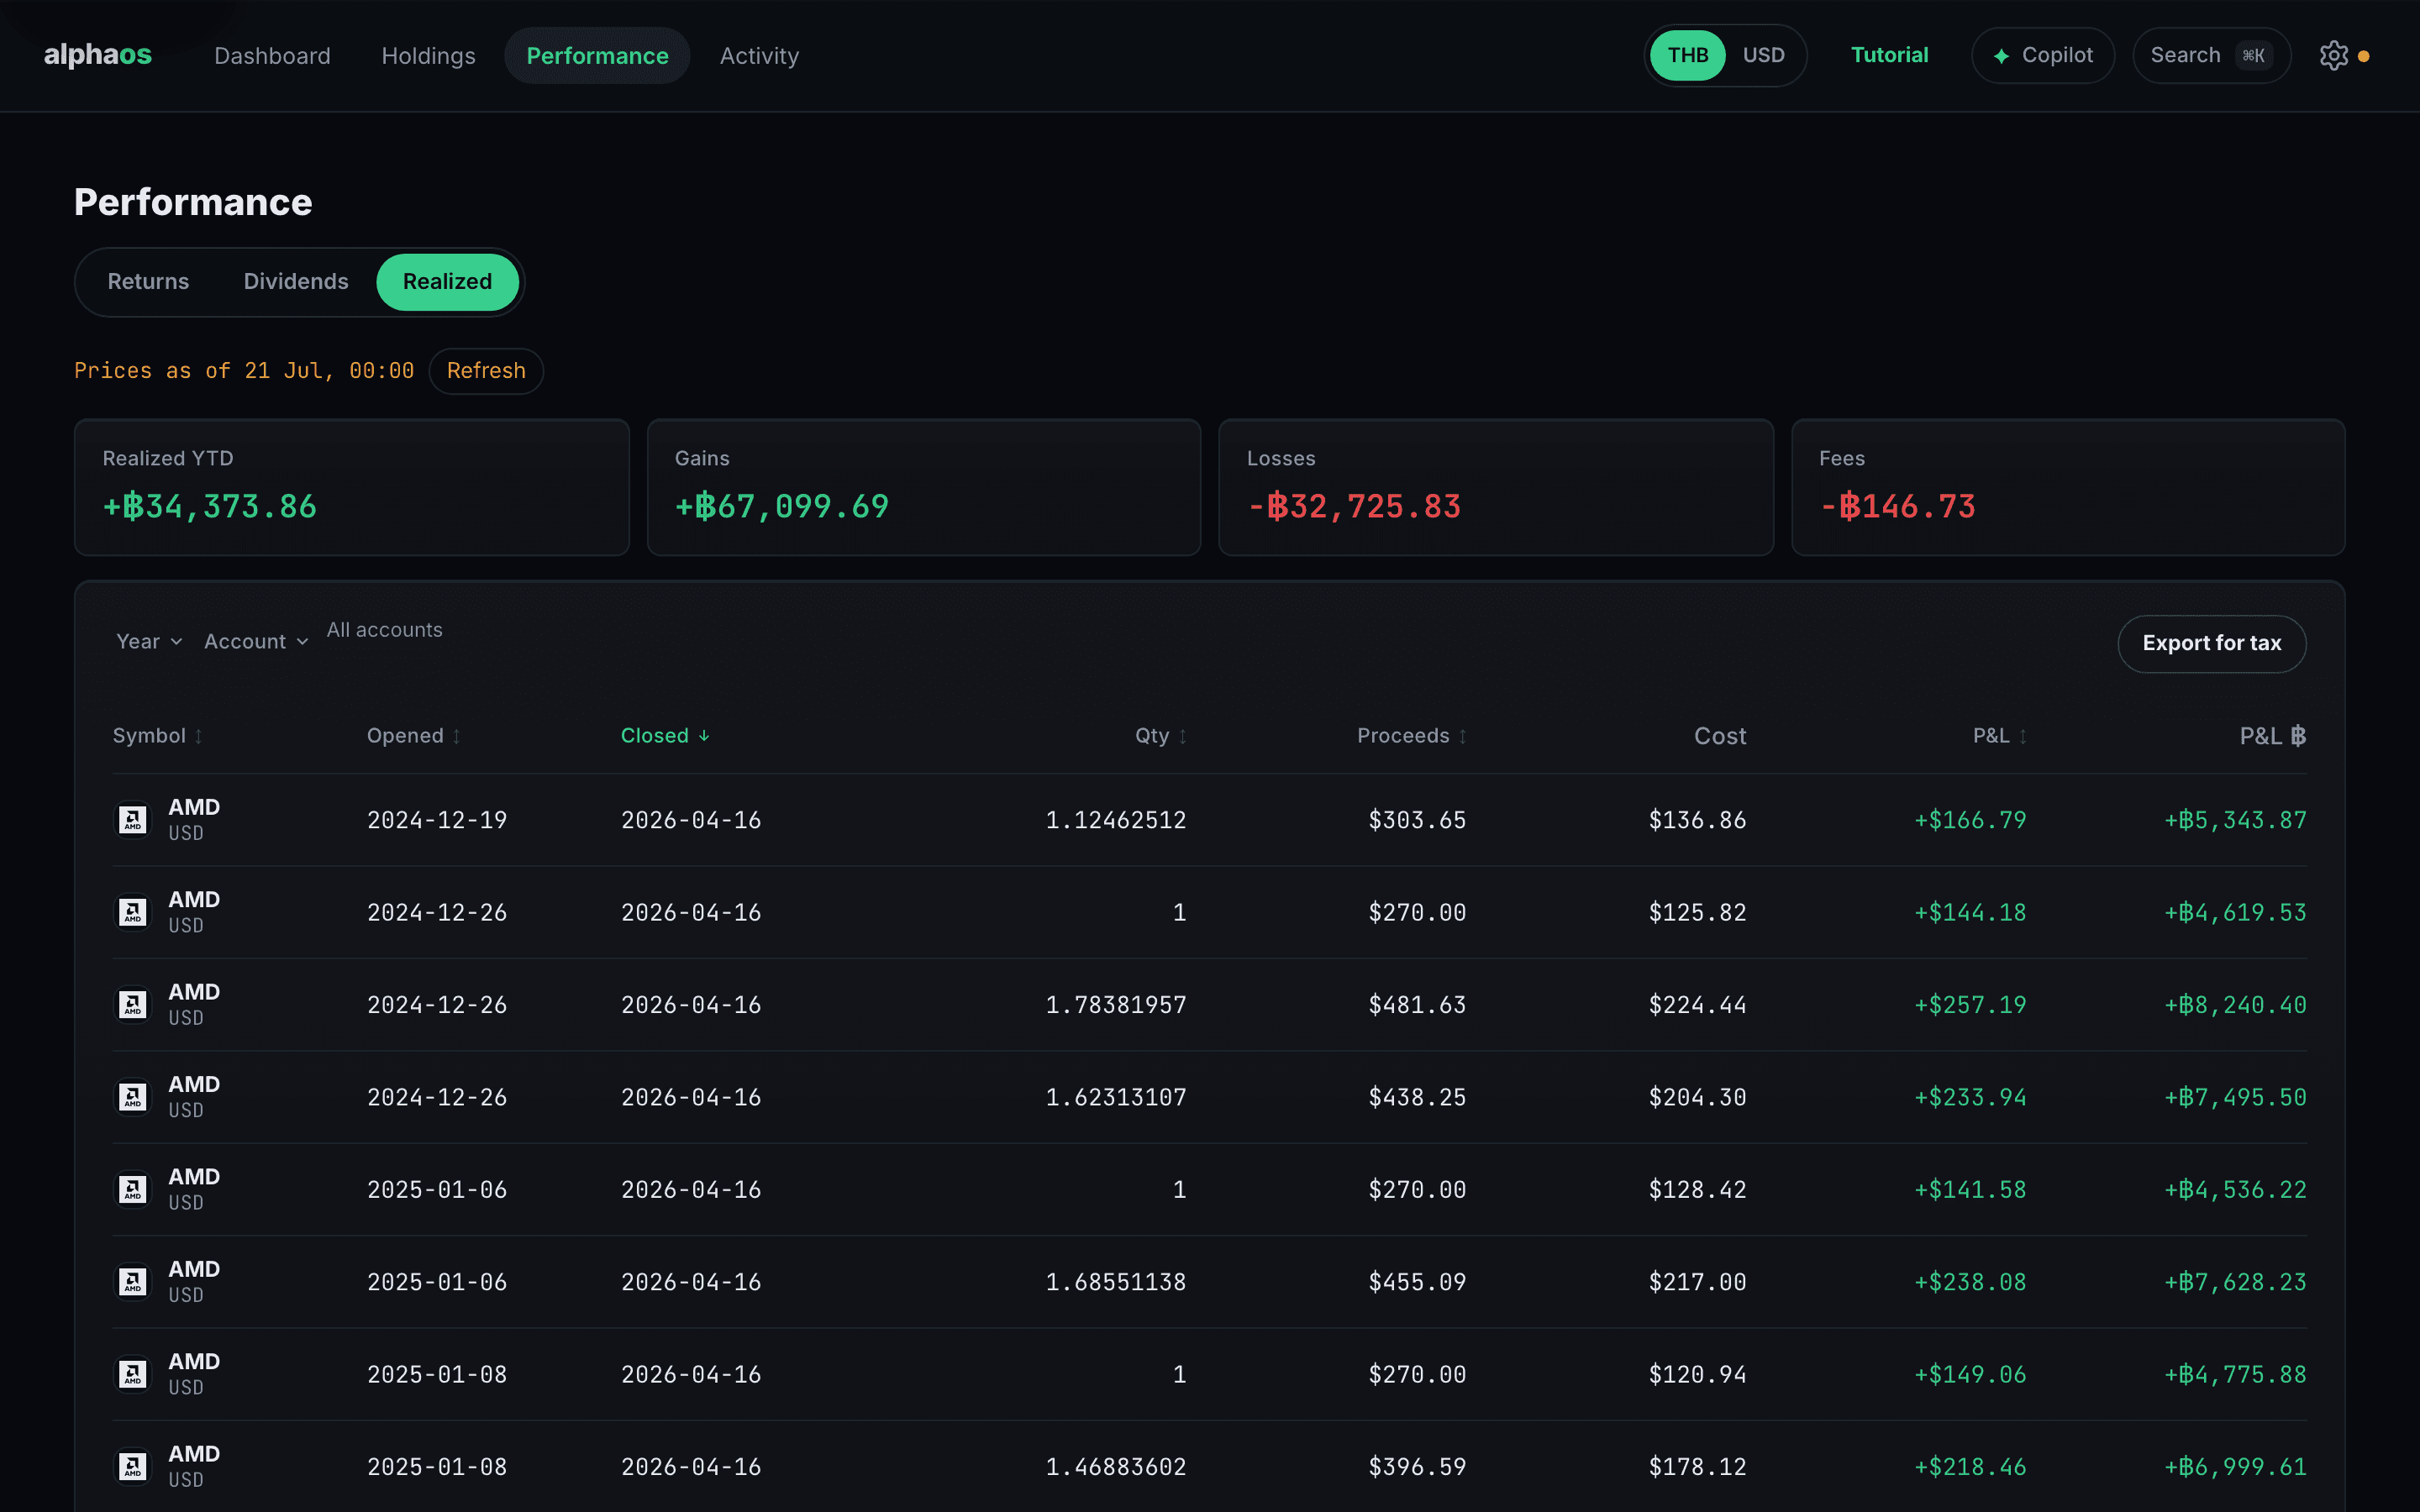The image size is (2420, 1512).
Task: Open the Holdings nav item
Action: [428, 56]
